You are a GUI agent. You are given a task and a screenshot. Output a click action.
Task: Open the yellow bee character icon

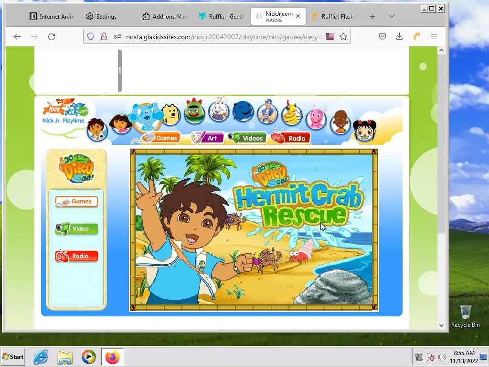[x=292, y=114]
